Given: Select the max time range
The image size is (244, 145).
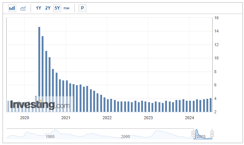Looking at the screenshot, I should click(66, 8).
